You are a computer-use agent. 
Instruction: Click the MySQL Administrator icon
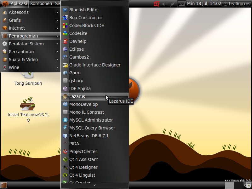(x=65, y=120)
